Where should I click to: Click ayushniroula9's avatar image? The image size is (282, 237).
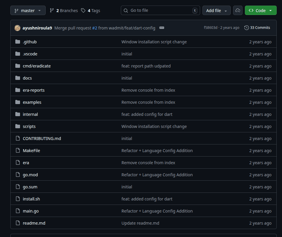pyautogui.click(x=17, y=28)
